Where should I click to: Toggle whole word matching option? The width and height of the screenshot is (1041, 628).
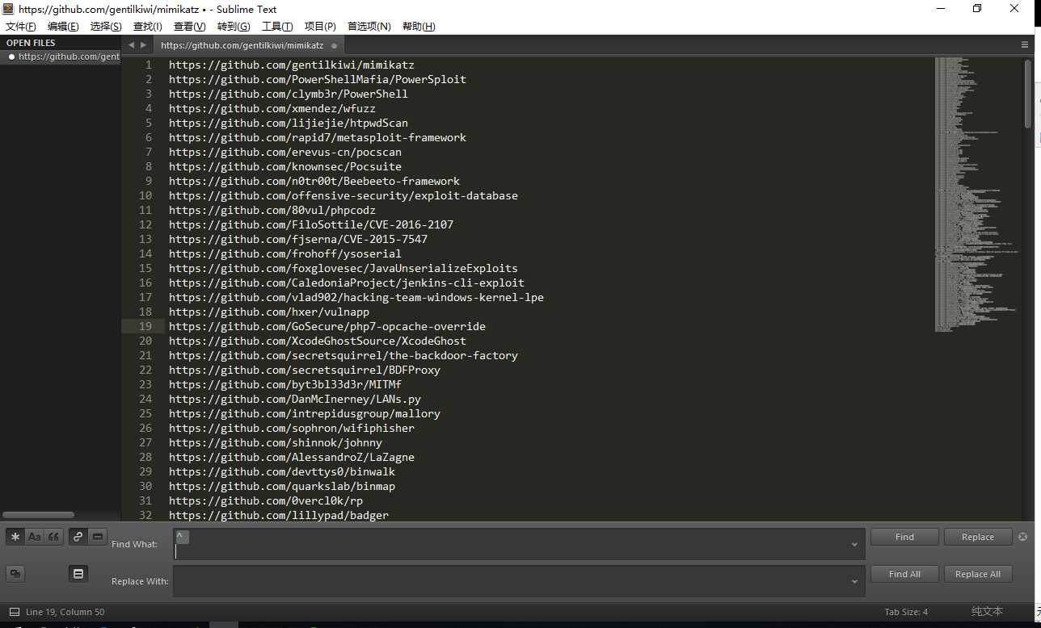[54, 537]
